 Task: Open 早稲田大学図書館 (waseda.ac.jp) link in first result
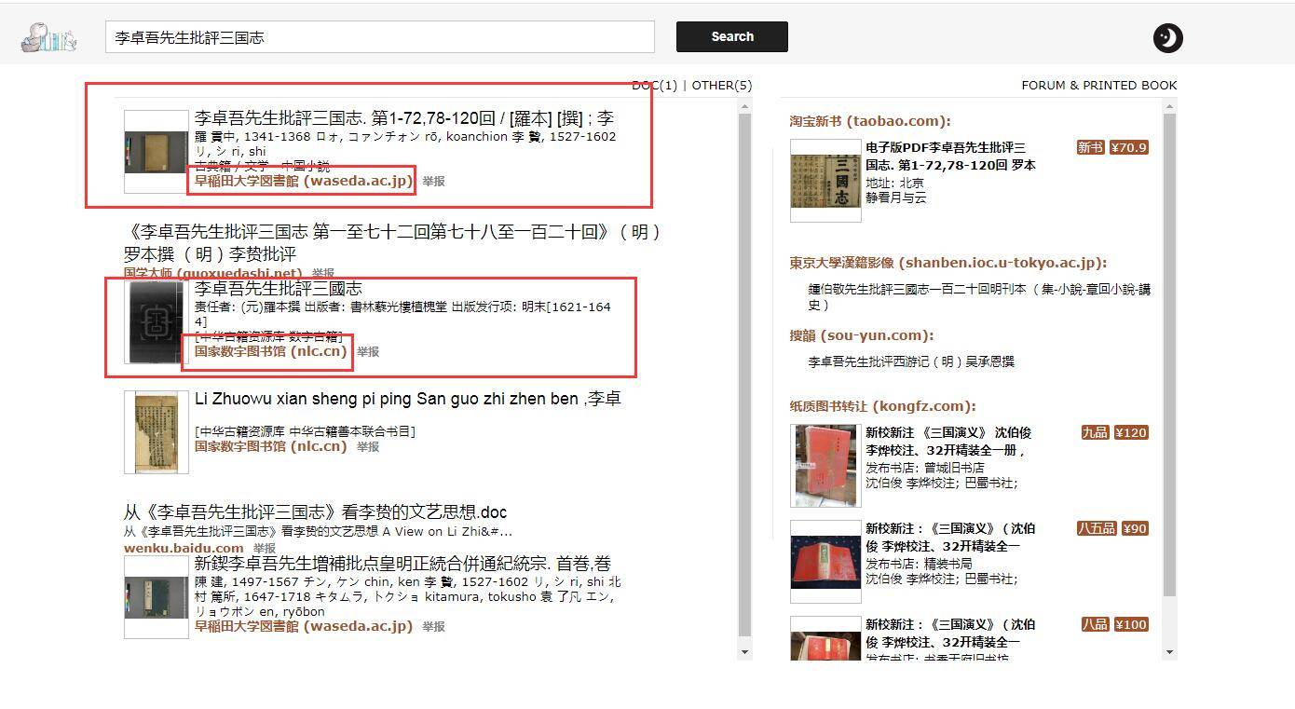303,181
